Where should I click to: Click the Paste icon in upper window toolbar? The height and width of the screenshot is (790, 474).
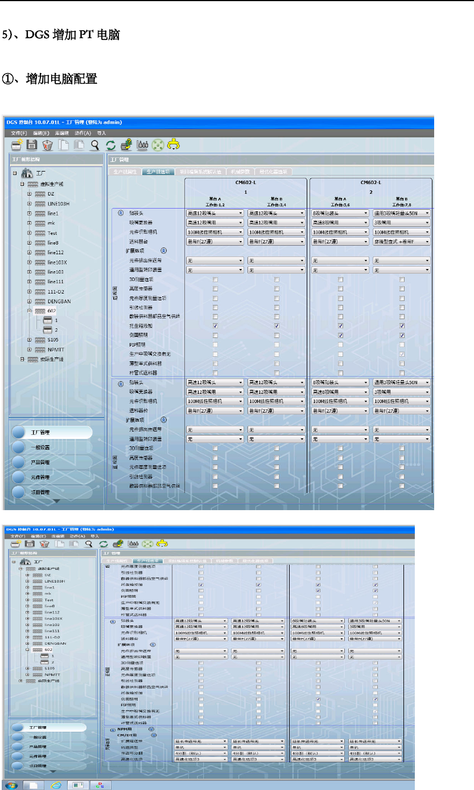point(79,145)
